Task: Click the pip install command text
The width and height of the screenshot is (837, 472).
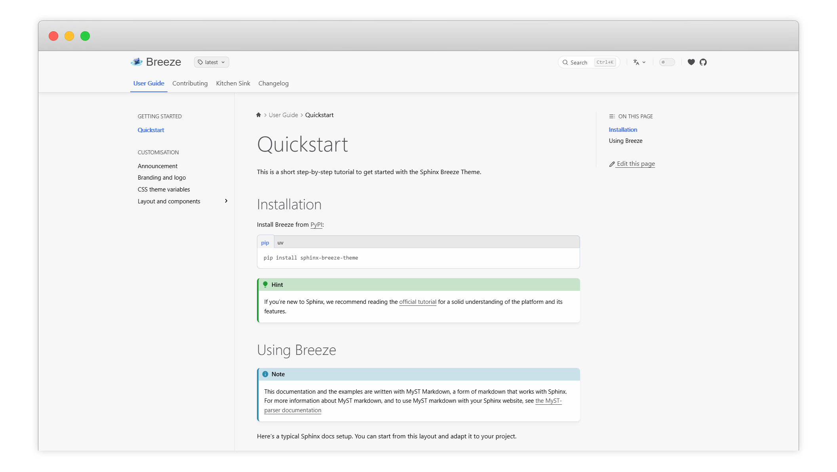Action: pyautogui.click(x=311, y=258)
